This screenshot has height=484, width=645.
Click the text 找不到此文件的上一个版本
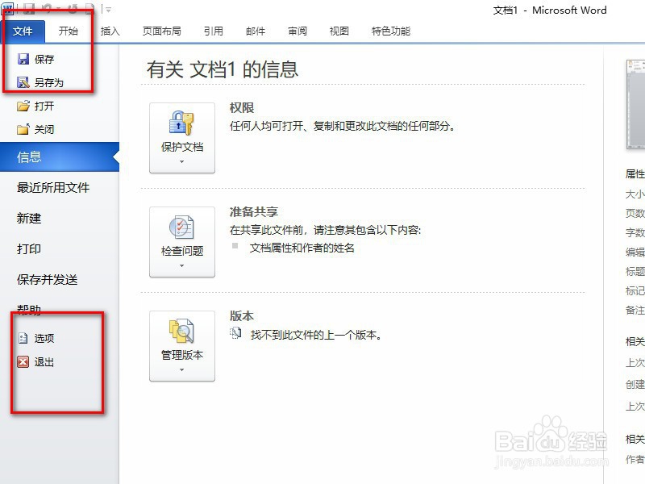(316, 335)
